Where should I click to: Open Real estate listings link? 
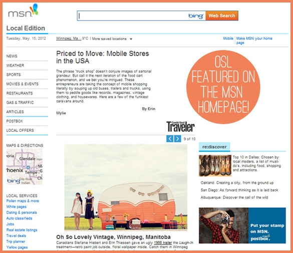coord(22,230)
